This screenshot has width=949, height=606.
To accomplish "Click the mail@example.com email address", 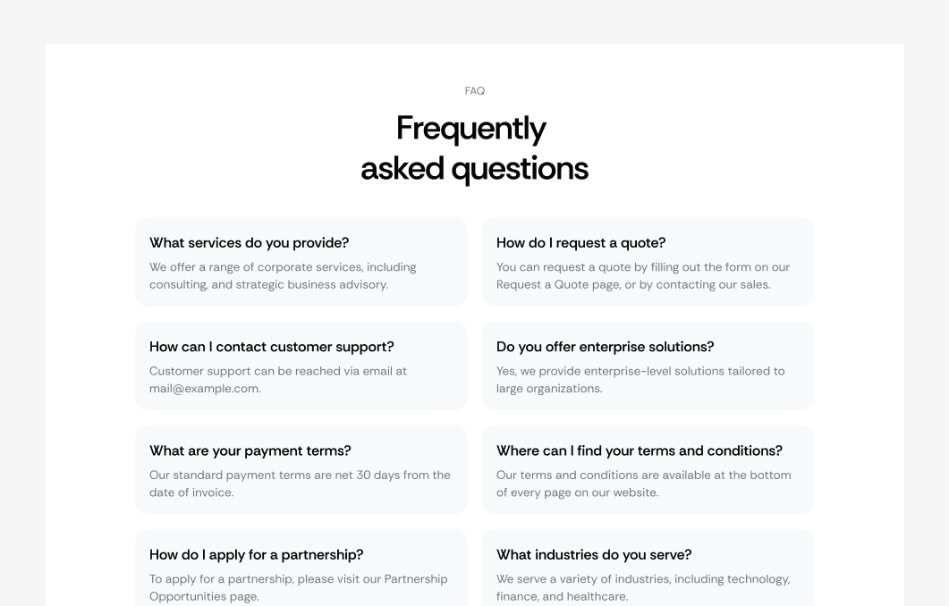I will 205,389.
